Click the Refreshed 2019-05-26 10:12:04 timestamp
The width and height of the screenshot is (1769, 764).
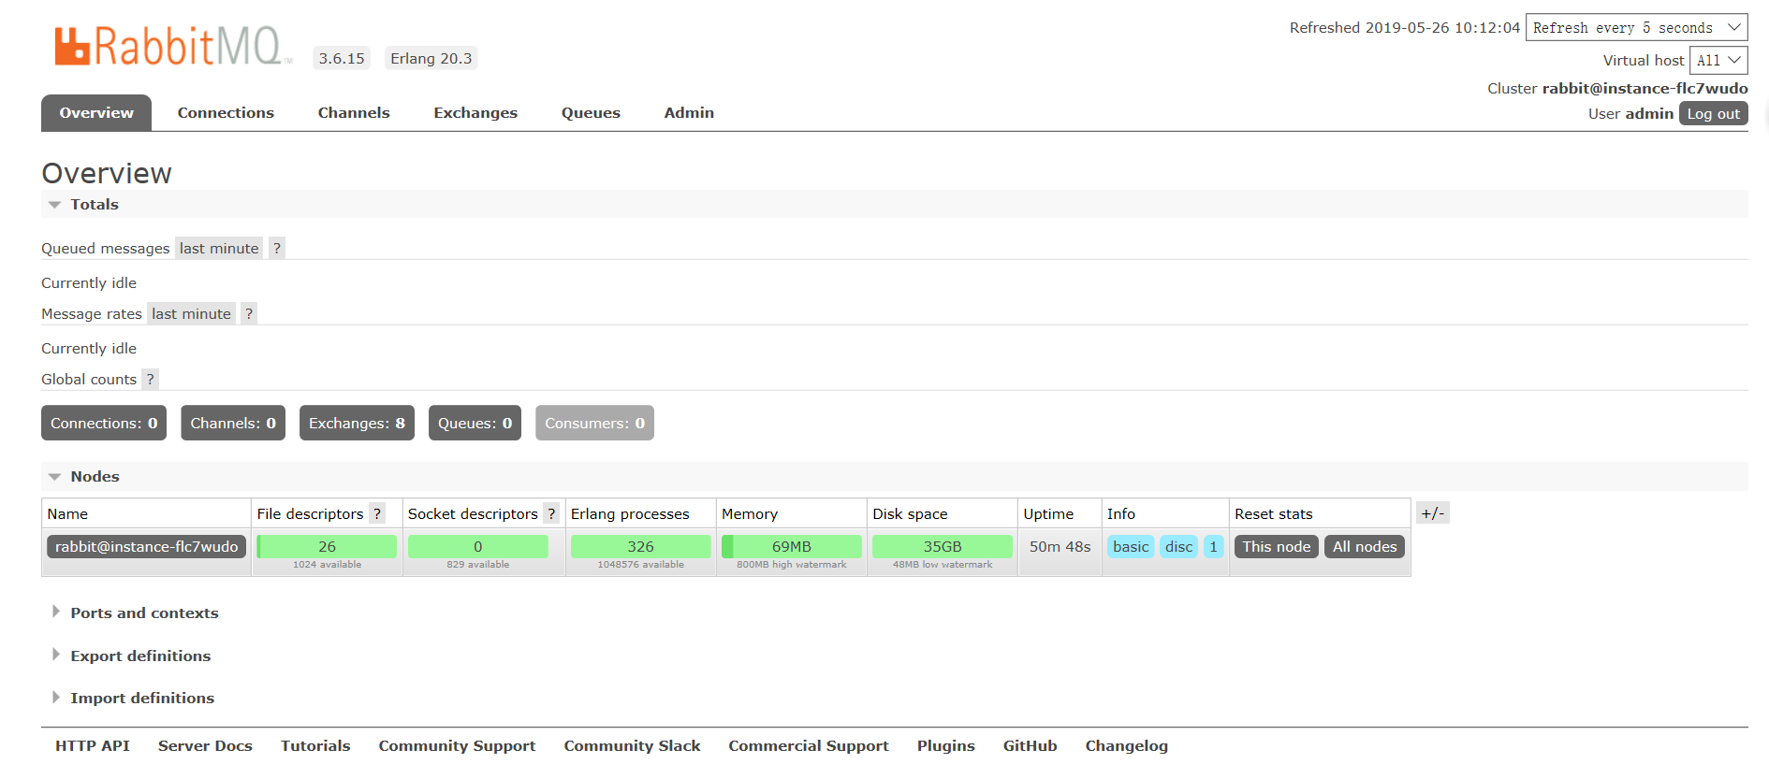[x=1404, y=27]
